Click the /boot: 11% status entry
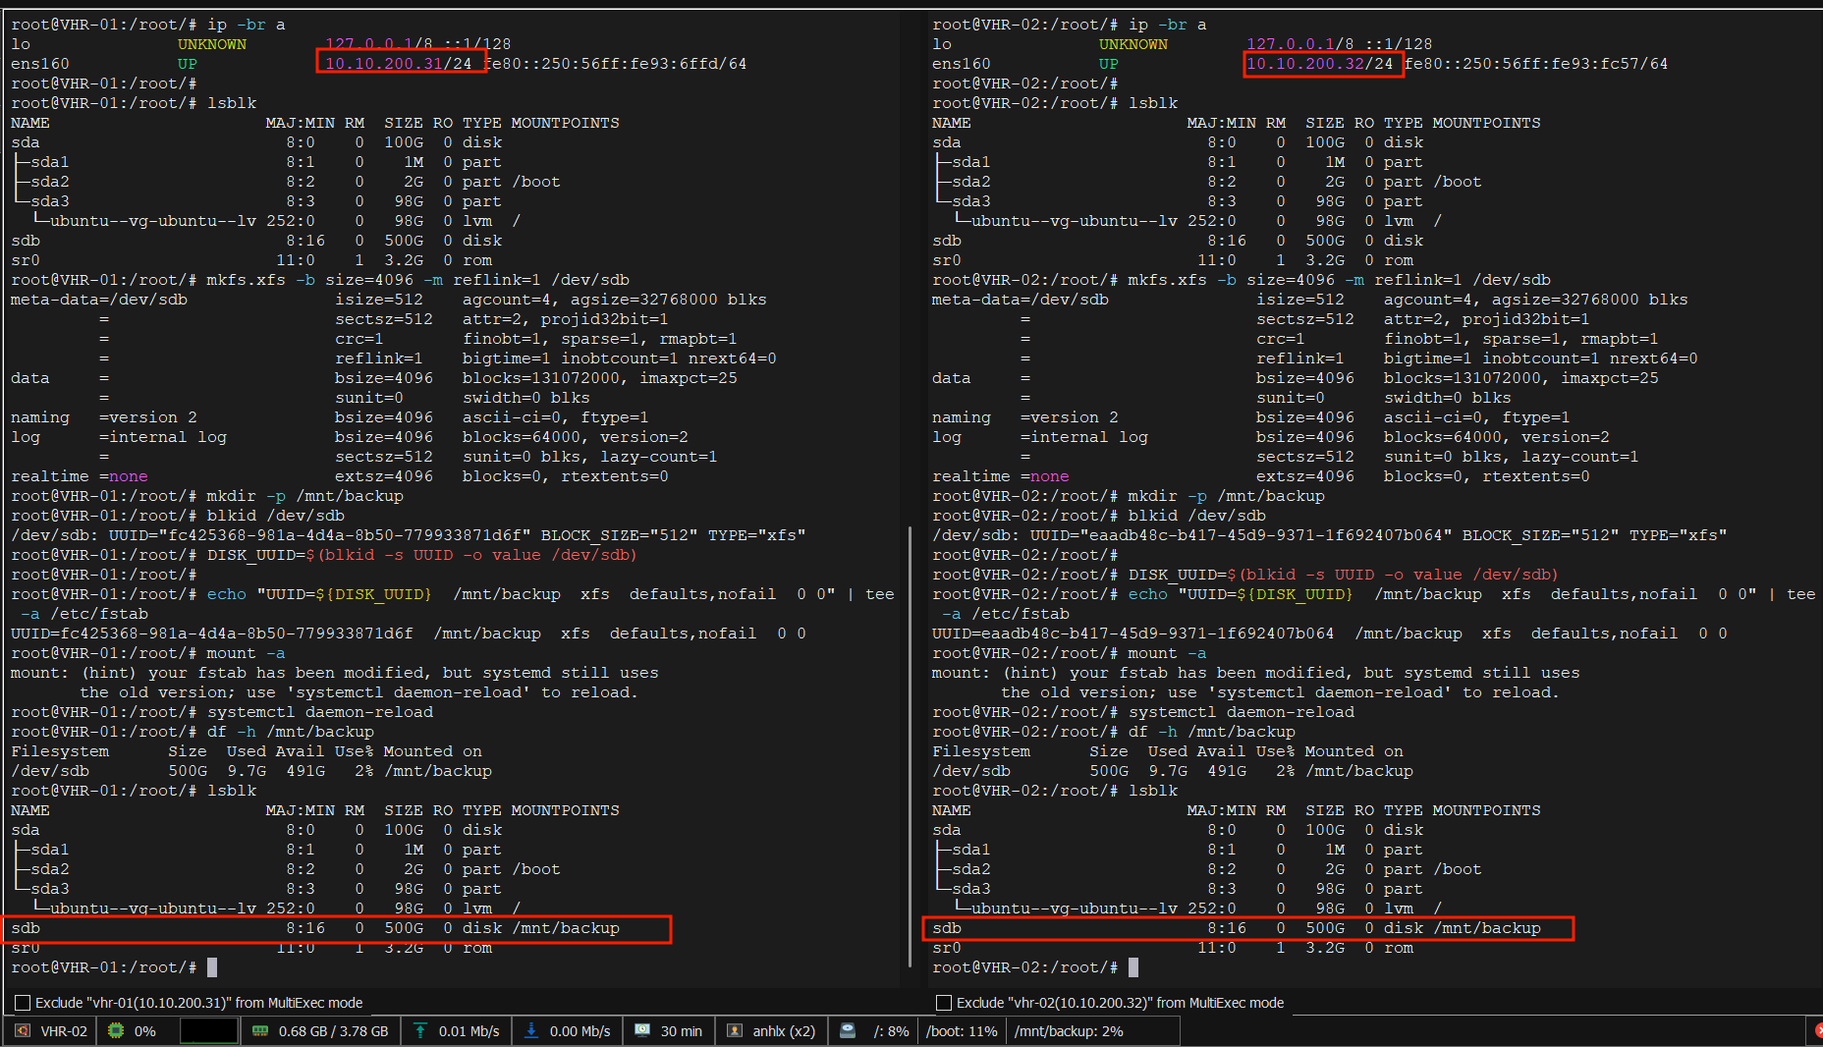 point(962,1031)
